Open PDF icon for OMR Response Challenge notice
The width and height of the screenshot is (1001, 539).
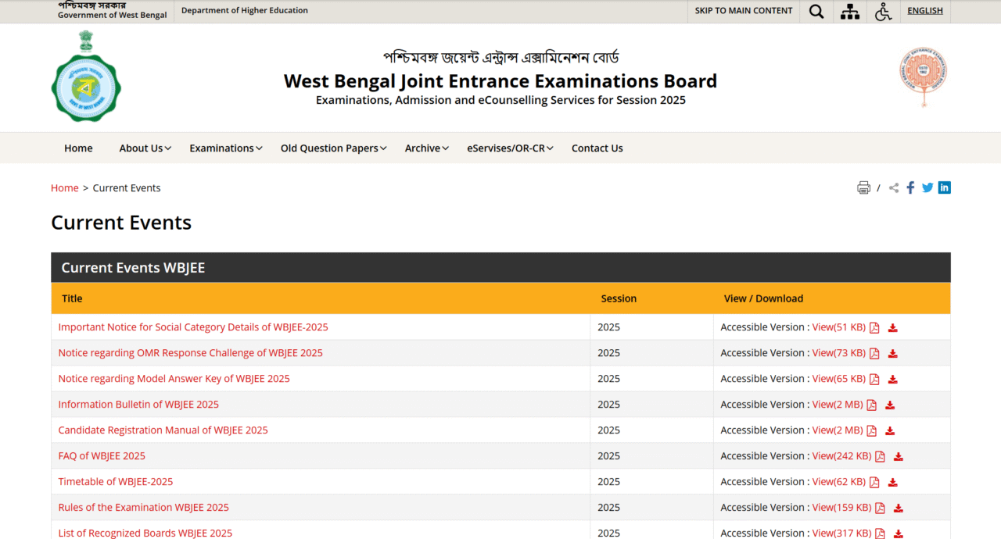pos(874,354)
